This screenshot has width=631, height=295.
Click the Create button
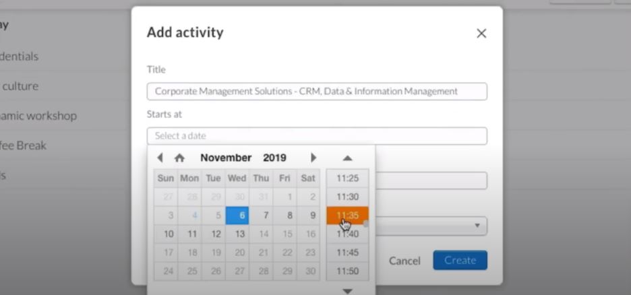(460, 261)
